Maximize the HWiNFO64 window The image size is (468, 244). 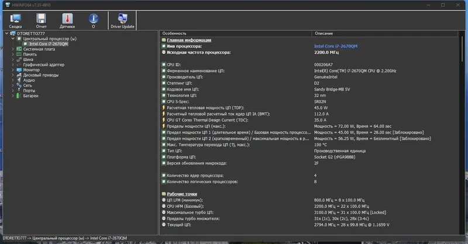[443, 5]
